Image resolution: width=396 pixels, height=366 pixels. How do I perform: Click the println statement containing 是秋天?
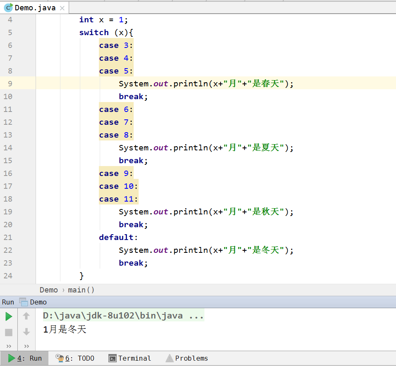coord(206,212)
